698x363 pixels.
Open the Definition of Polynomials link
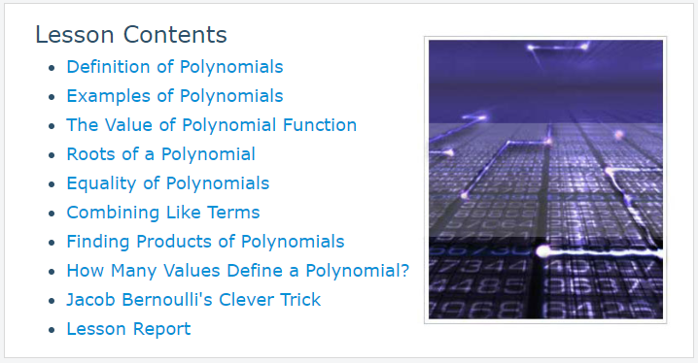pyautogui.click(x=175, y=67)
